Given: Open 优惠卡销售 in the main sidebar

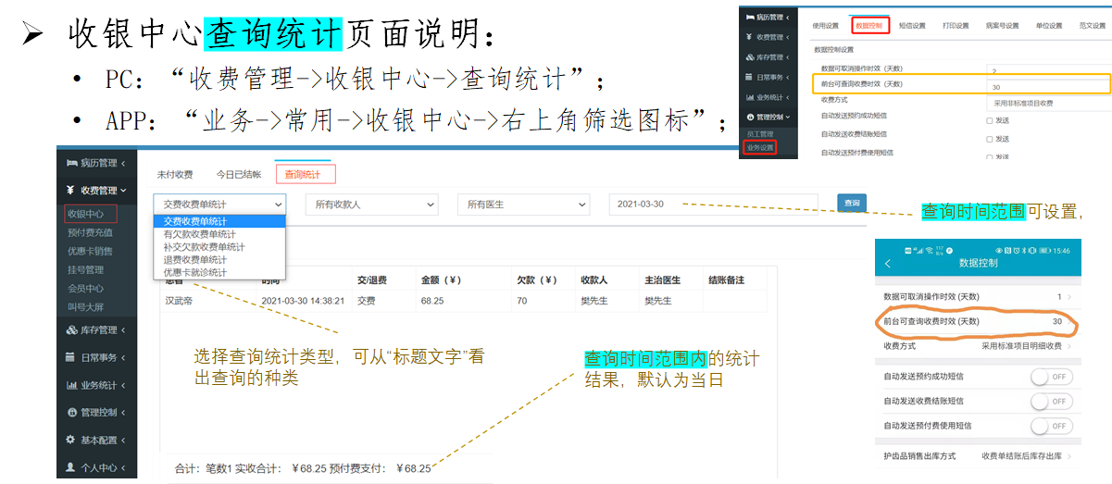Looking at the screenshot, I should 90,251.
